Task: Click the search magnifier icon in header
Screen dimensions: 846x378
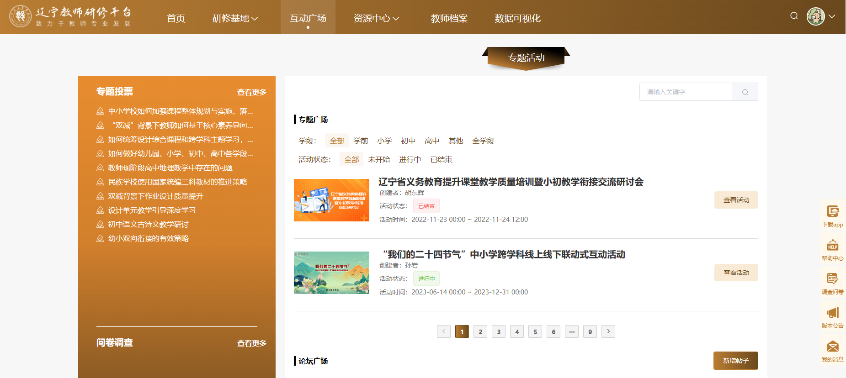Action: pyautogui.click(x=794, y=16)
